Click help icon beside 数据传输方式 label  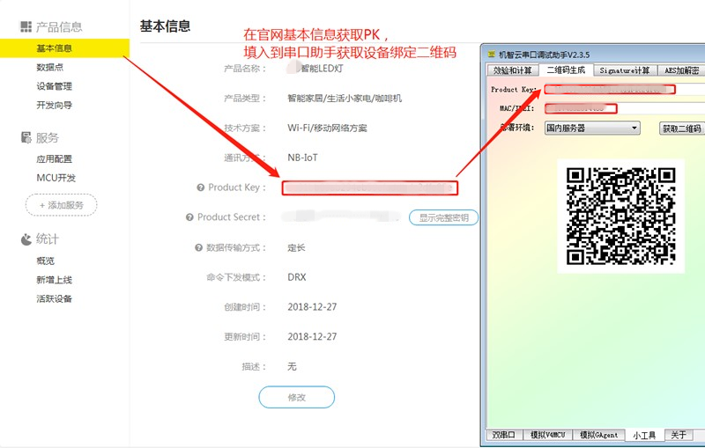pyautogui.click(x=198, y=247)
